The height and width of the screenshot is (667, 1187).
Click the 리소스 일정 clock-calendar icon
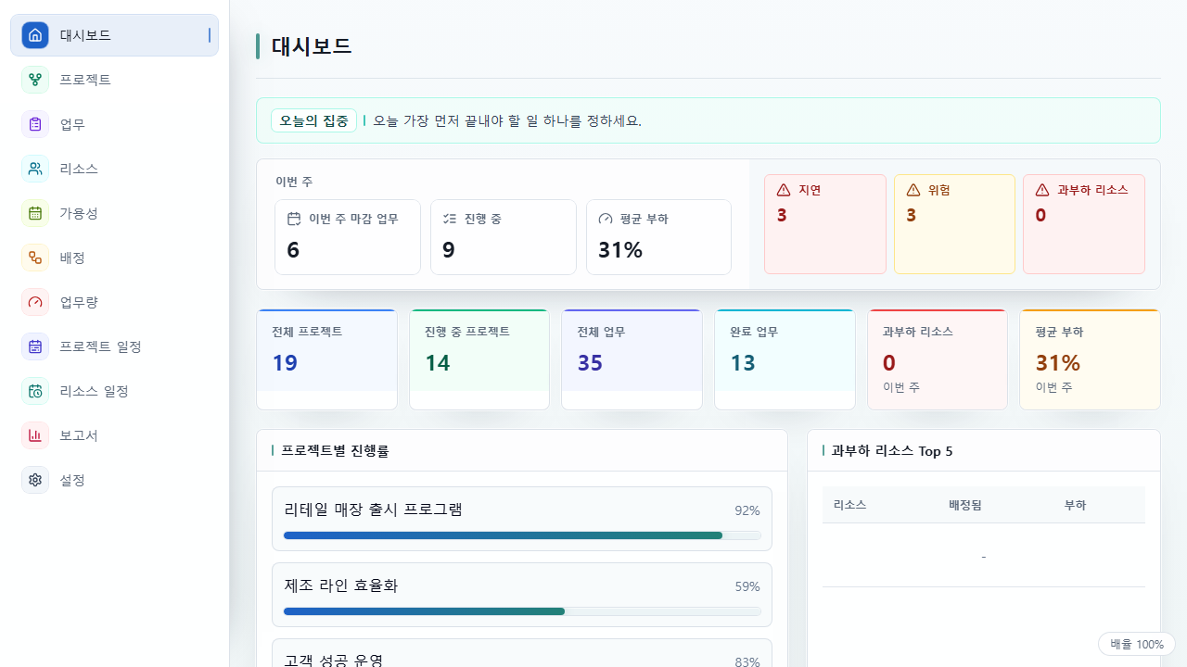tap(35, 391)
